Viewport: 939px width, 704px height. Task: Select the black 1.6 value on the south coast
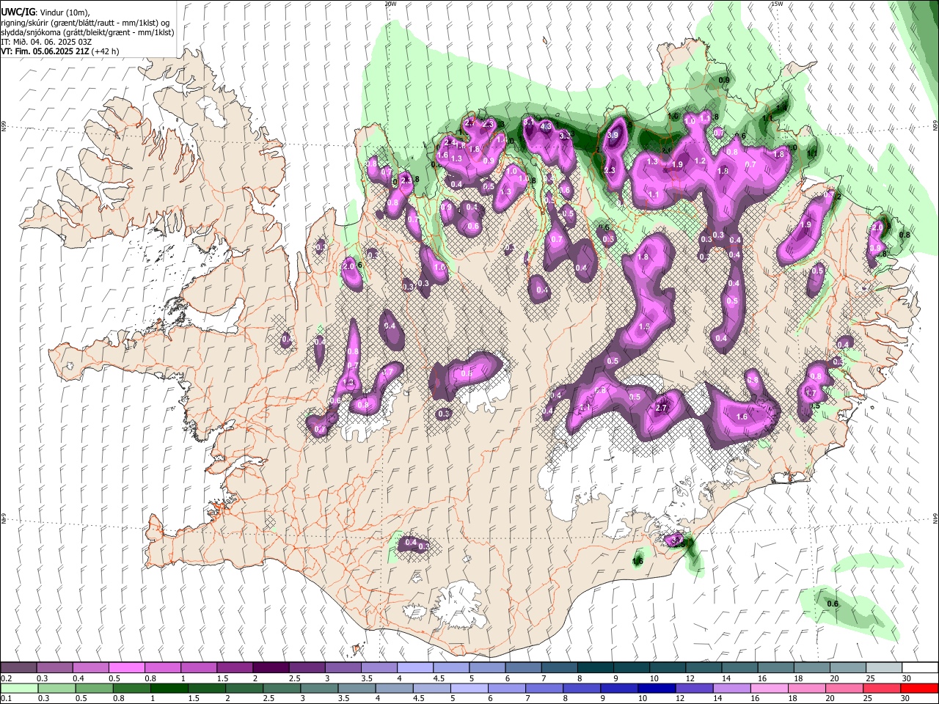click(x=637, y=561)
